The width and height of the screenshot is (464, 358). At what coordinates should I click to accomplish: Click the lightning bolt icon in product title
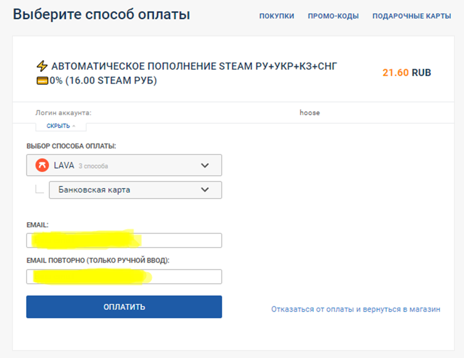42,66
